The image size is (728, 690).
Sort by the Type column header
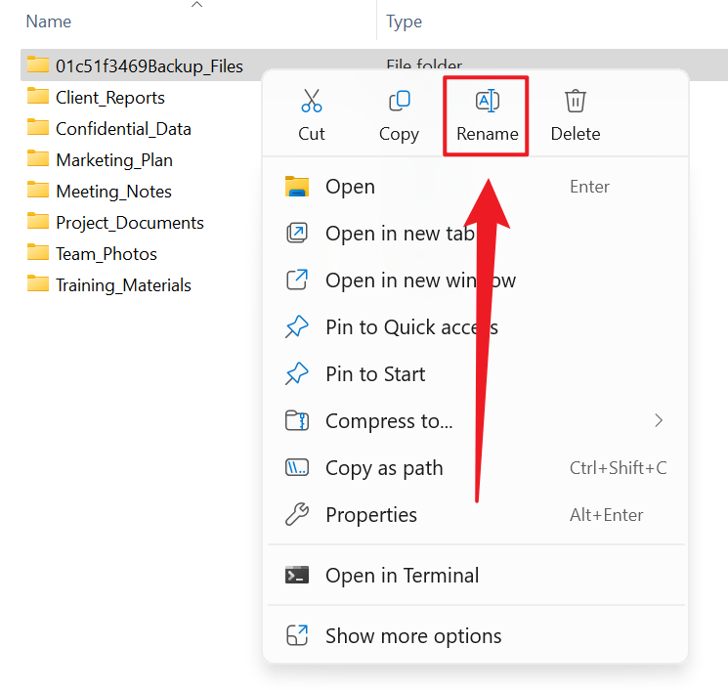(404, 22)
